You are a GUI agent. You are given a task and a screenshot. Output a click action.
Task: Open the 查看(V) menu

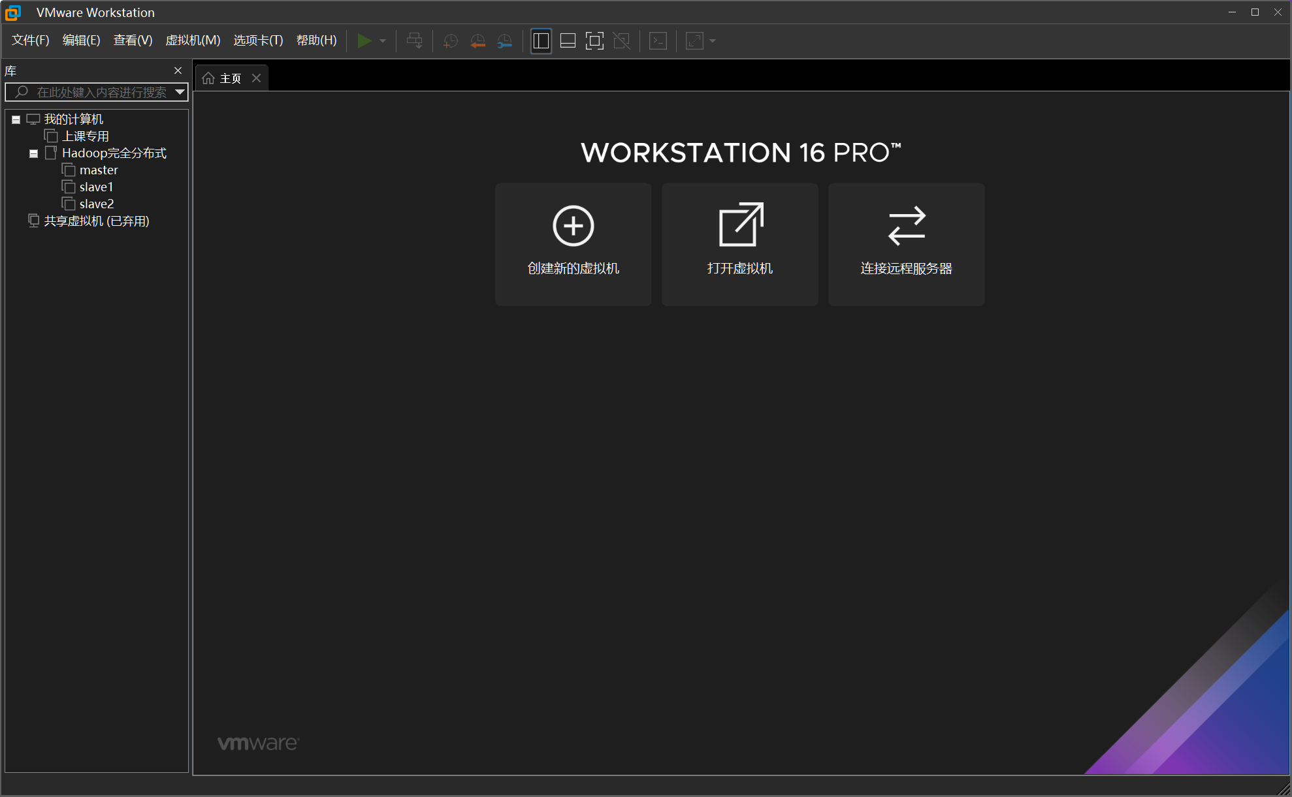tap(133, 40)
